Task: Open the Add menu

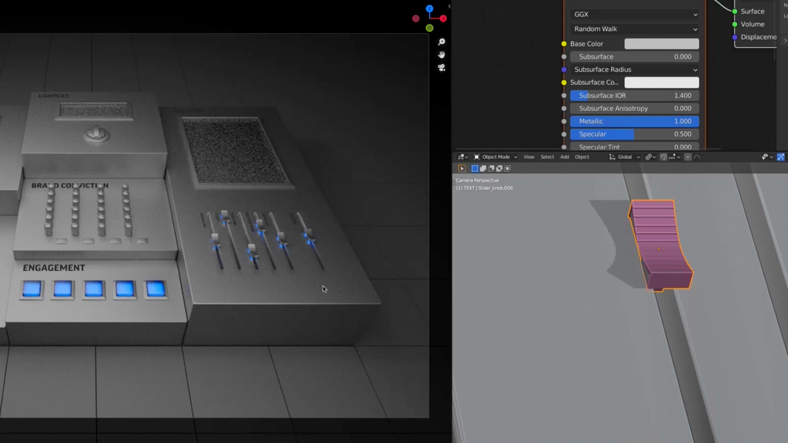Action: [564, 157]
